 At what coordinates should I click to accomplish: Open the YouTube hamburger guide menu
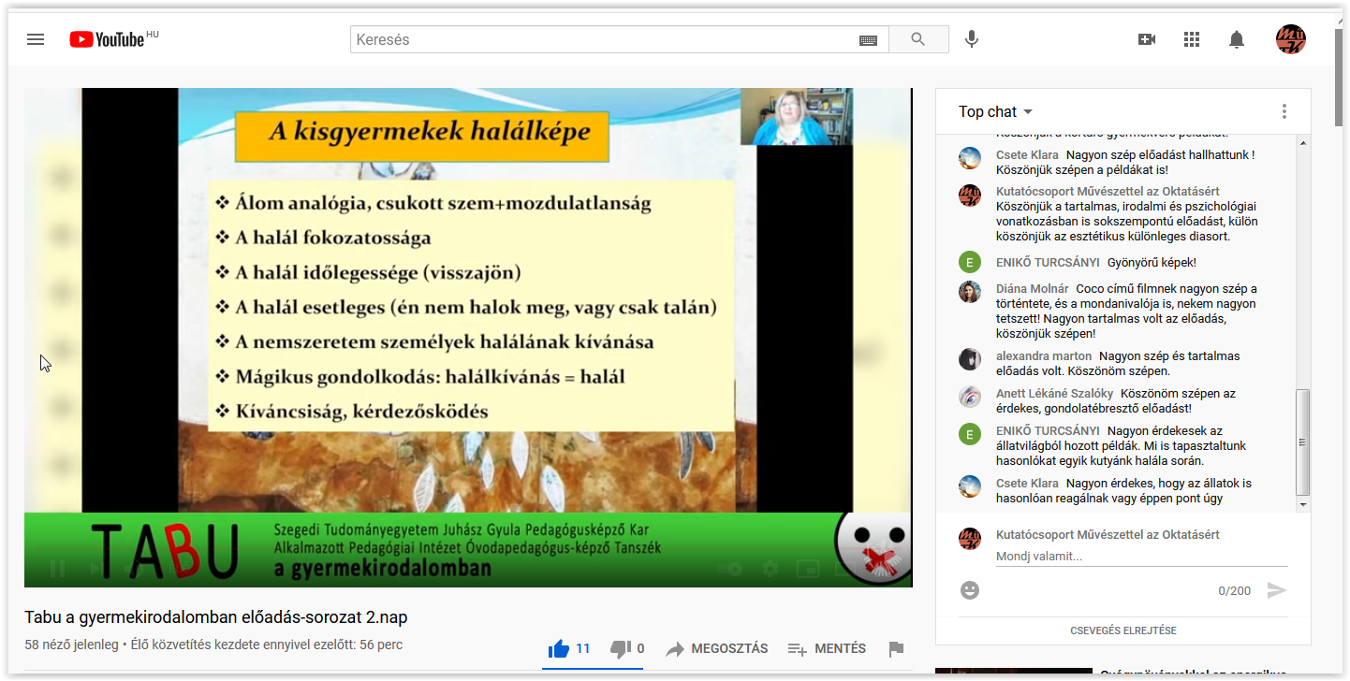point(36,39)
